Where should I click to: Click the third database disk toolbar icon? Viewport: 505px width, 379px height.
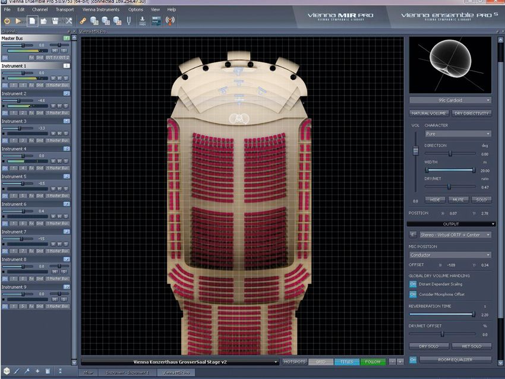coord(117,21)
